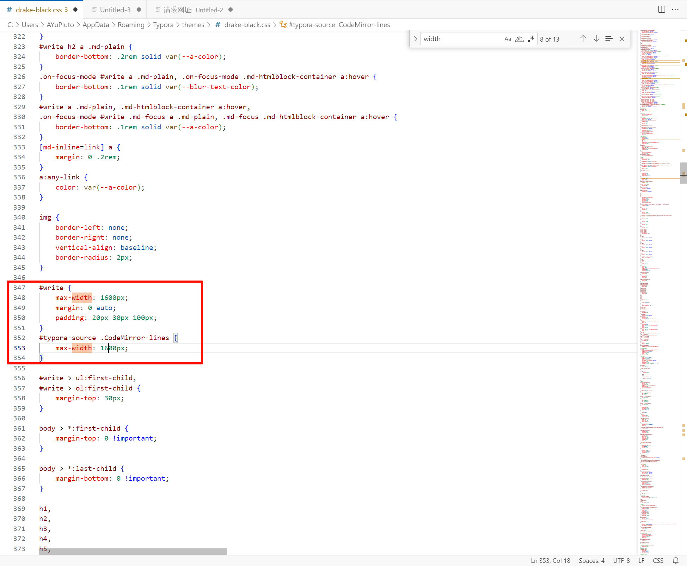Image resolution: width=687 pixels, height=566 pixels.
Task: Click Ln 353, Col 18 status item
Action: click(550, 561)
